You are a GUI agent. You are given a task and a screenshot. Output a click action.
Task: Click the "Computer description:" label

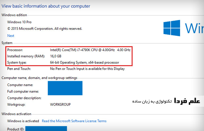(x=24, y=98)
